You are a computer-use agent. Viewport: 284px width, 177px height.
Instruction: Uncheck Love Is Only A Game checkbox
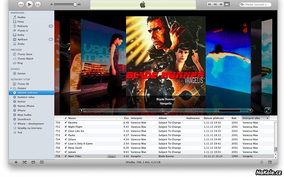(x=66, y=144)
